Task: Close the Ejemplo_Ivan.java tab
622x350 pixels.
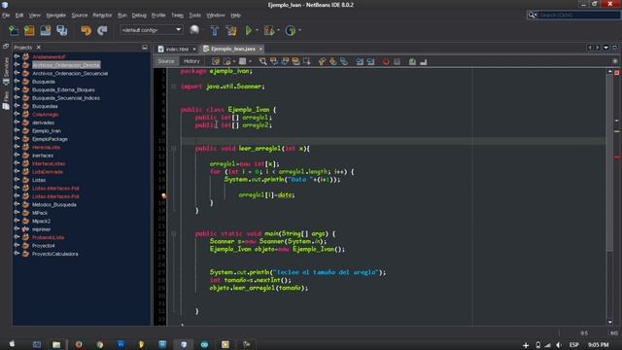Action: [260, 49]
